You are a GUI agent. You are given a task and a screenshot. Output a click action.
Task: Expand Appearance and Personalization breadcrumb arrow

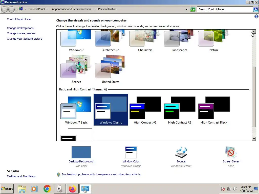[95, 9]
